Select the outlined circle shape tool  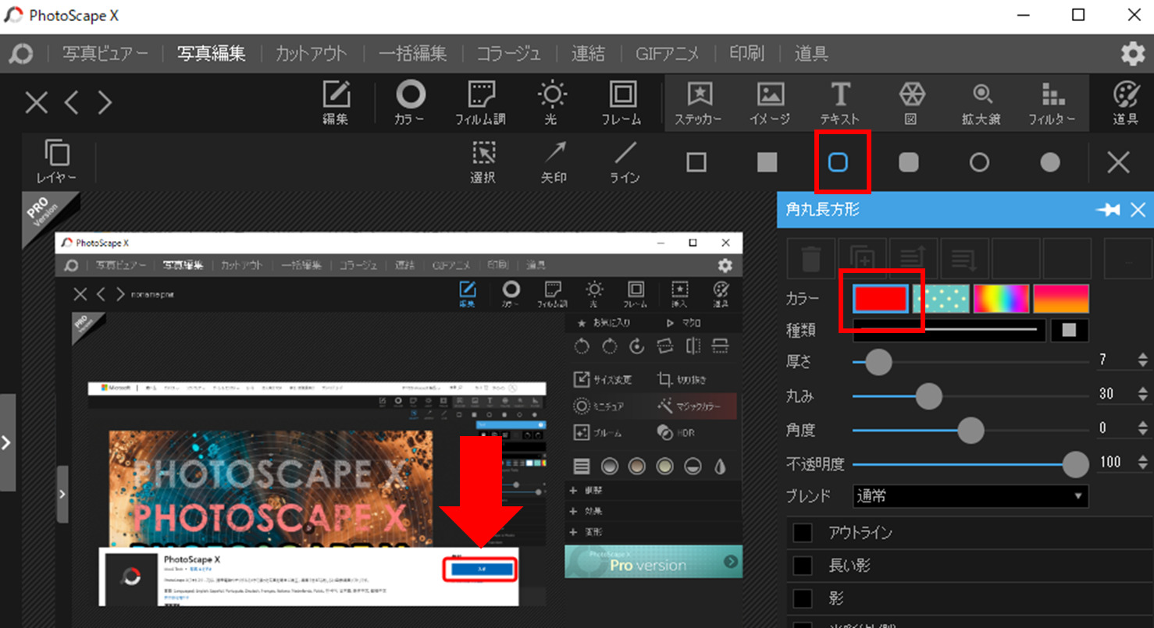tap(979, 161)
